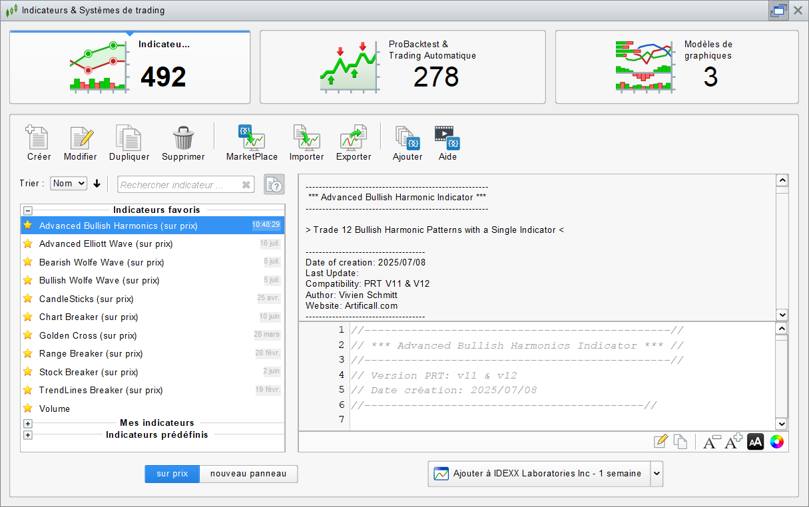Select Golden Cross indicator in the list
Viewport: 809px width, 507px height.
pyautogui.click(x=88, y=335)
